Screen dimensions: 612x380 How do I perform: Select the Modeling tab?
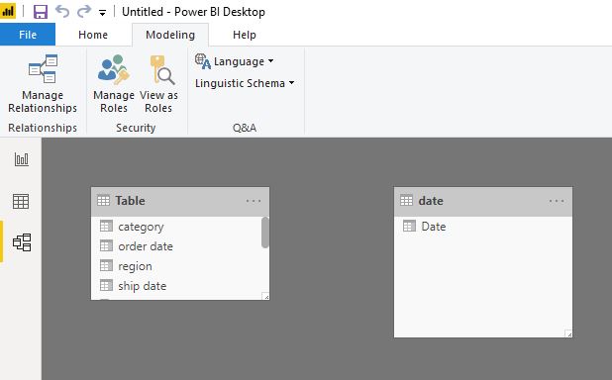(170, 35)
